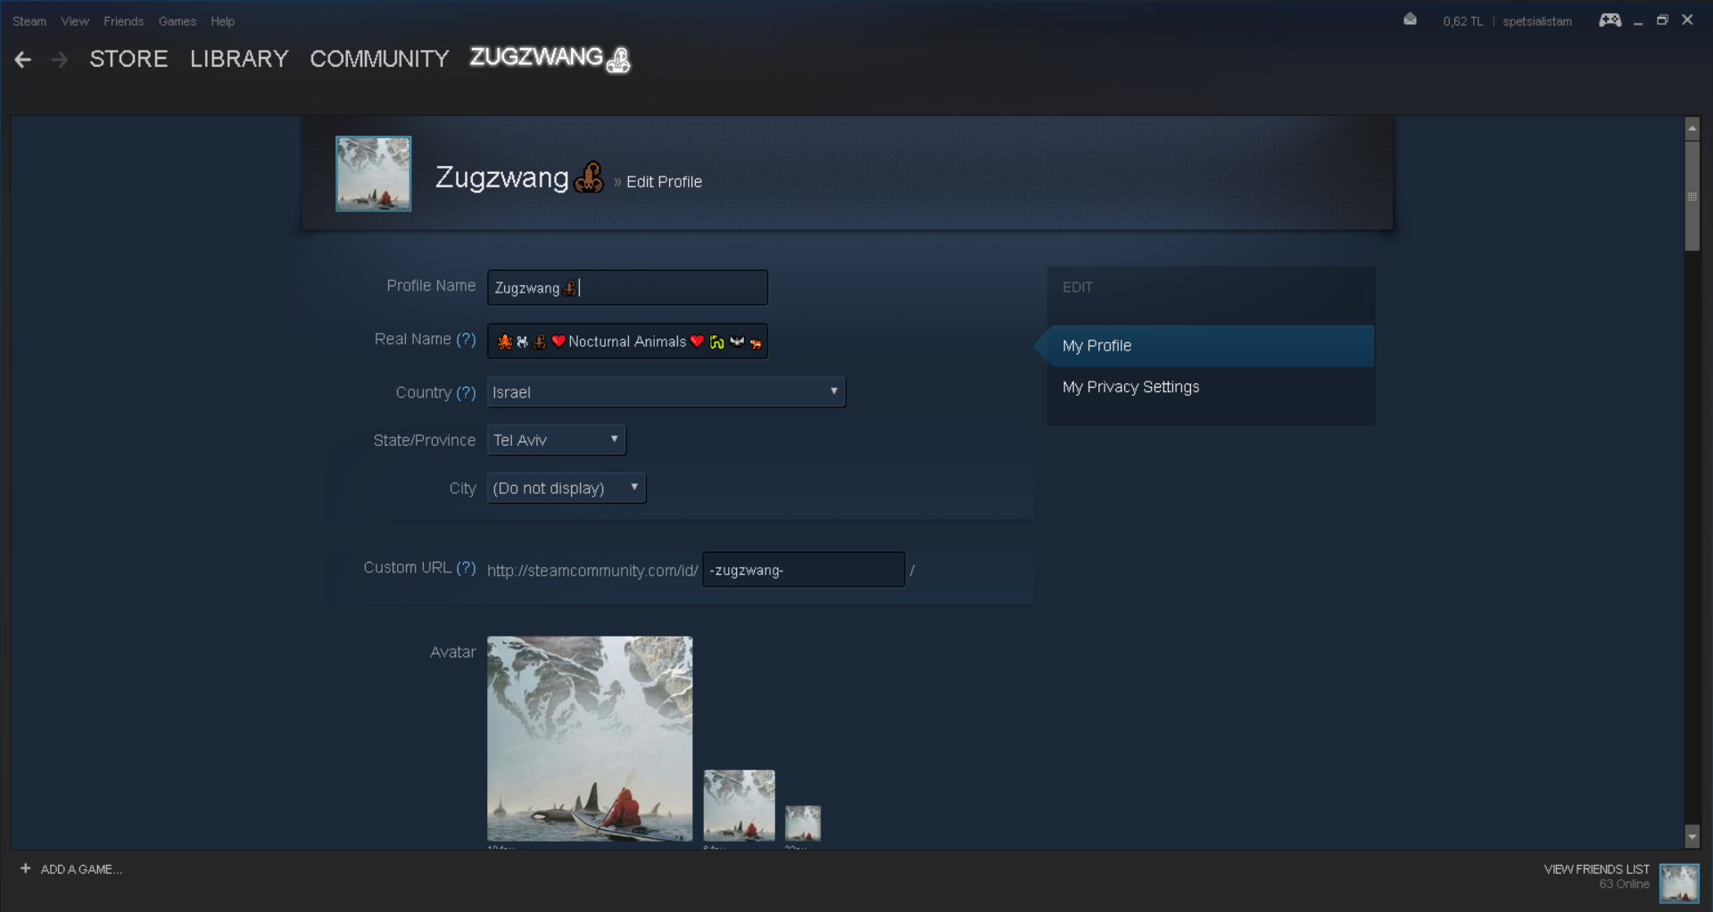Click the Real Name input field
The height and width of the screenshot is (912, 1713).
pyautogui.click(x=627, y=341)
